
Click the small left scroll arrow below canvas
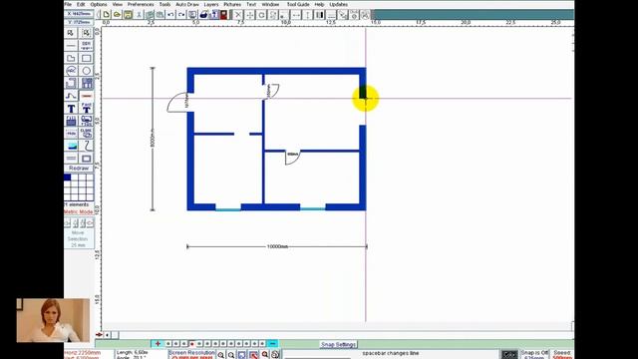tap(107, 335)
